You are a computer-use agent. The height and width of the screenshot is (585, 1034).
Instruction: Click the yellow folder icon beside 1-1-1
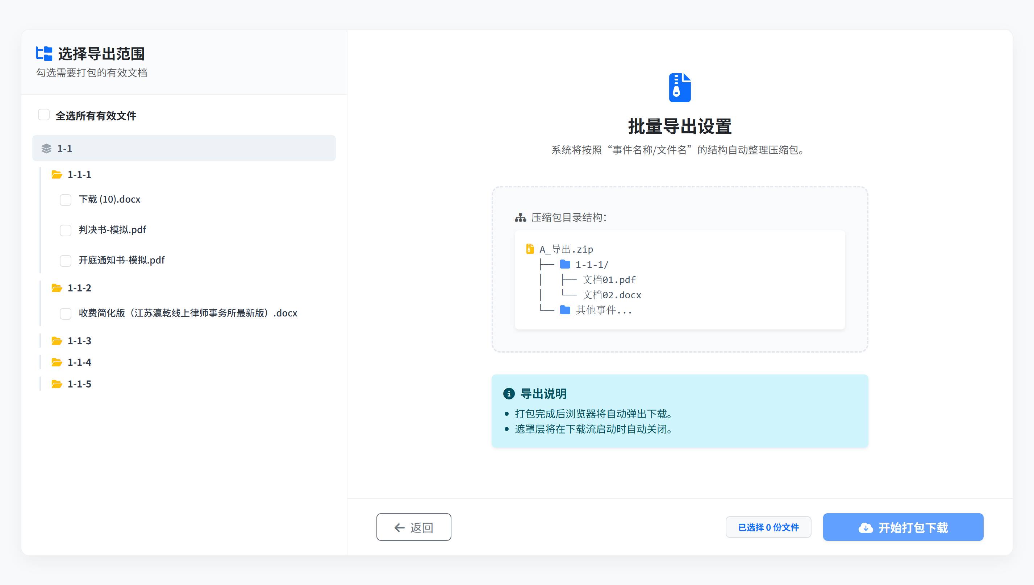coord(57,174)
